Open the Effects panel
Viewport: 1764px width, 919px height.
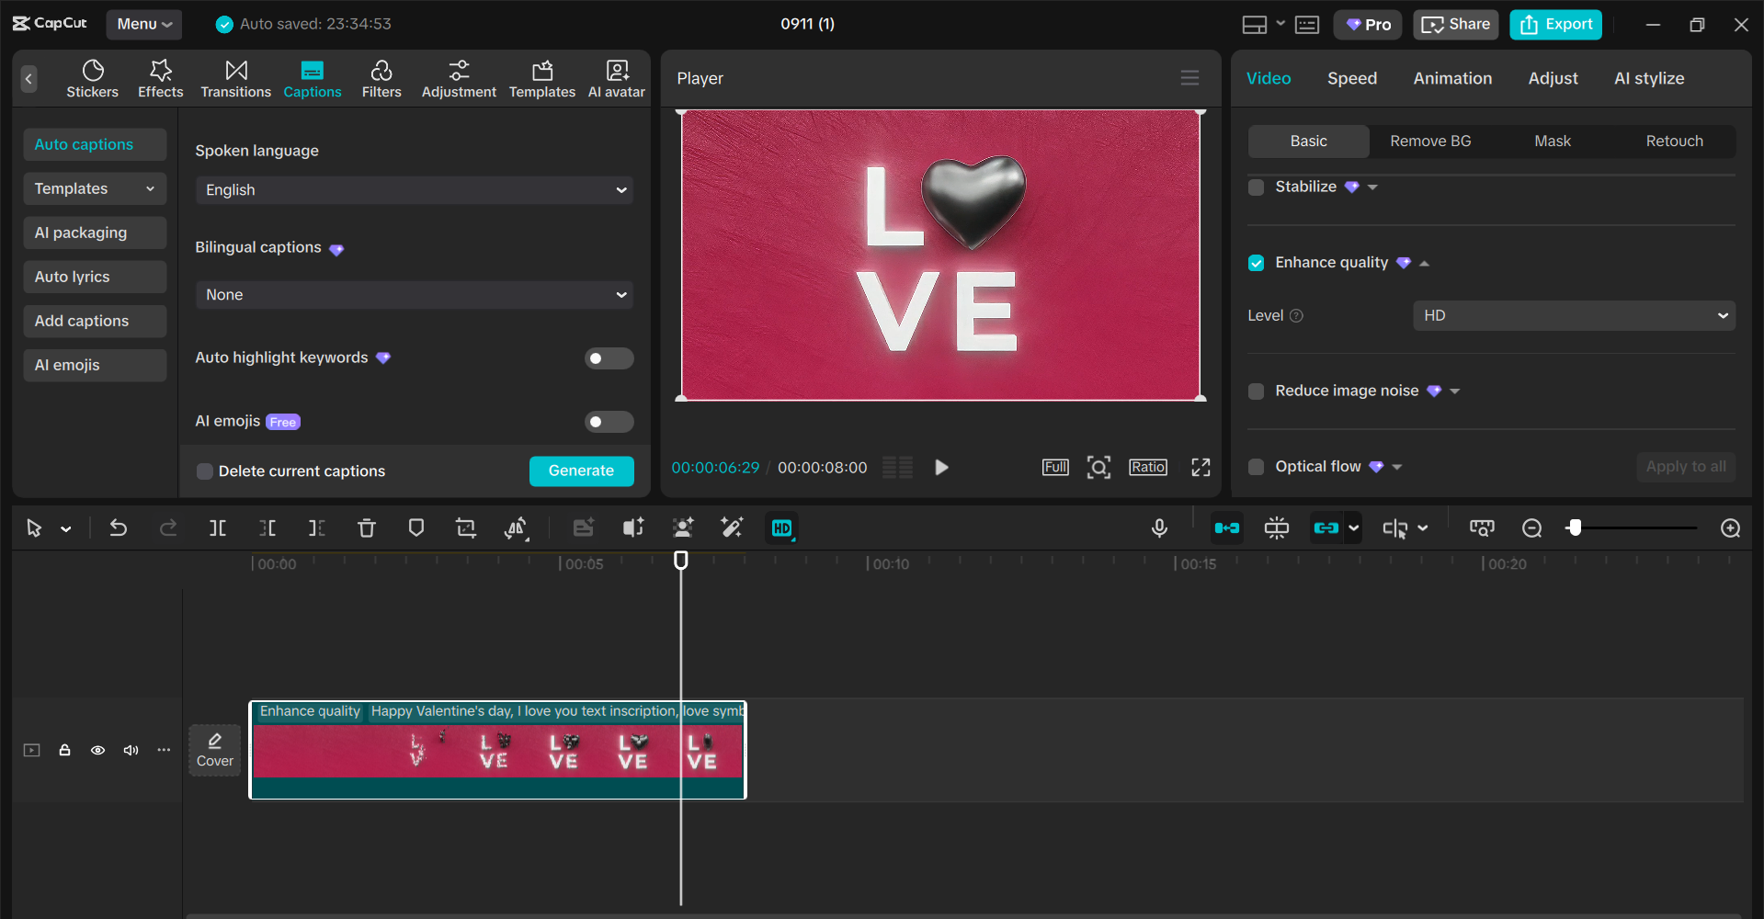160,79
